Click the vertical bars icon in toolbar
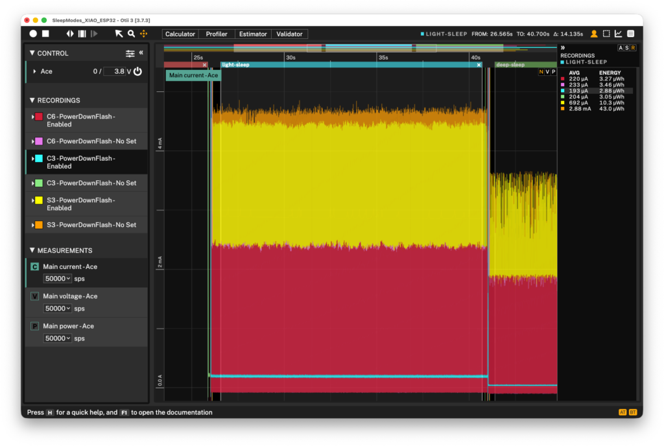 (x=82, y=34)
